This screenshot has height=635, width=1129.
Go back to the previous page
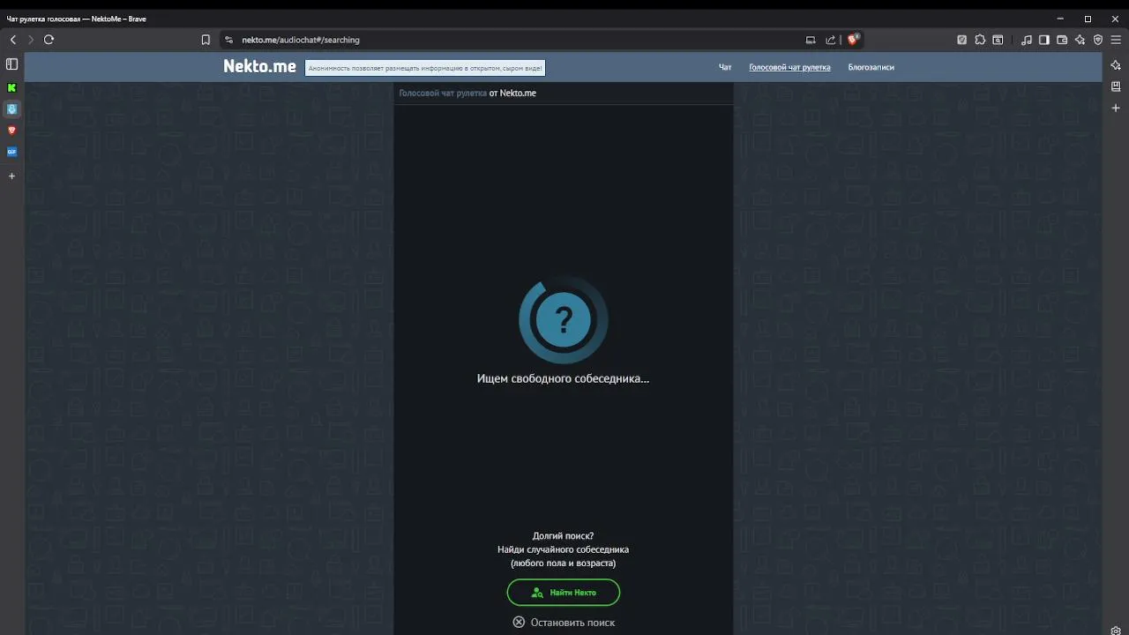(13, 40)
